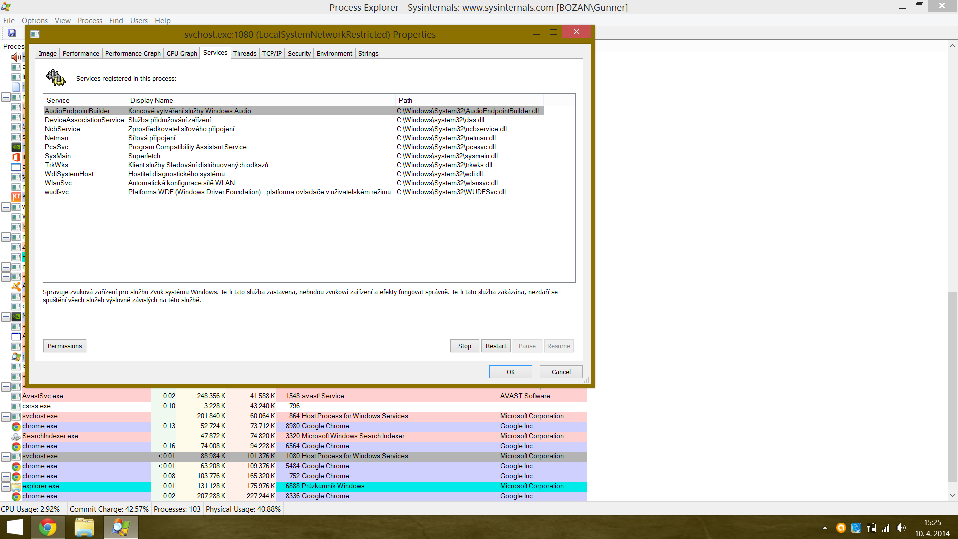Image resolution: width=958 pixels, height=539 pixels.
Task: Click the speaker process icon in the tree
Action: pyautogui.click(x=16, y=57)
